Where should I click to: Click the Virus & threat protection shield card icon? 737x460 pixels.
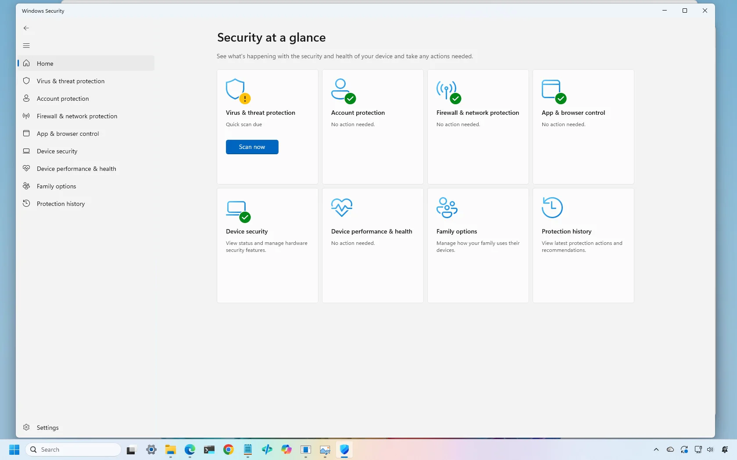(238, 91)
